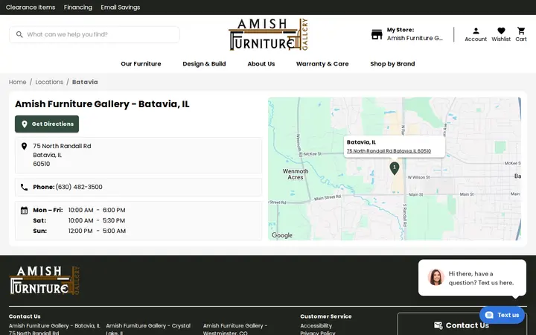Image resolution: width=536 pixels, height=335 pixels.
Task: Click the phone handset icon
Action: click(x=24, y=187)
